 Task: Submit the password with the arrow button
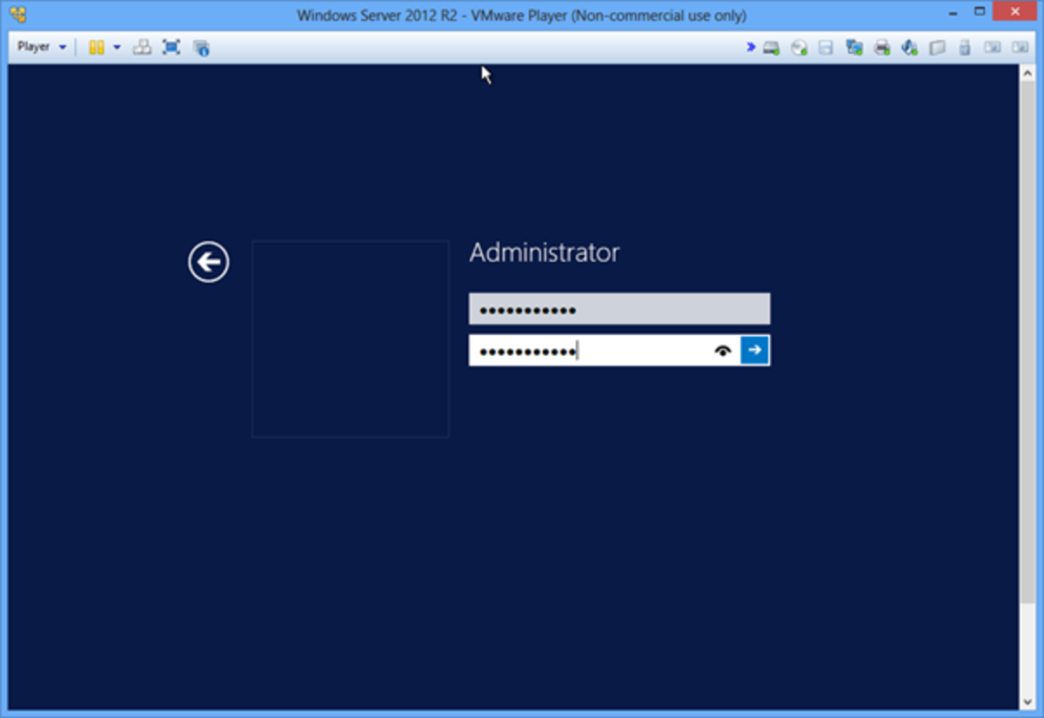tap(754, 350)
